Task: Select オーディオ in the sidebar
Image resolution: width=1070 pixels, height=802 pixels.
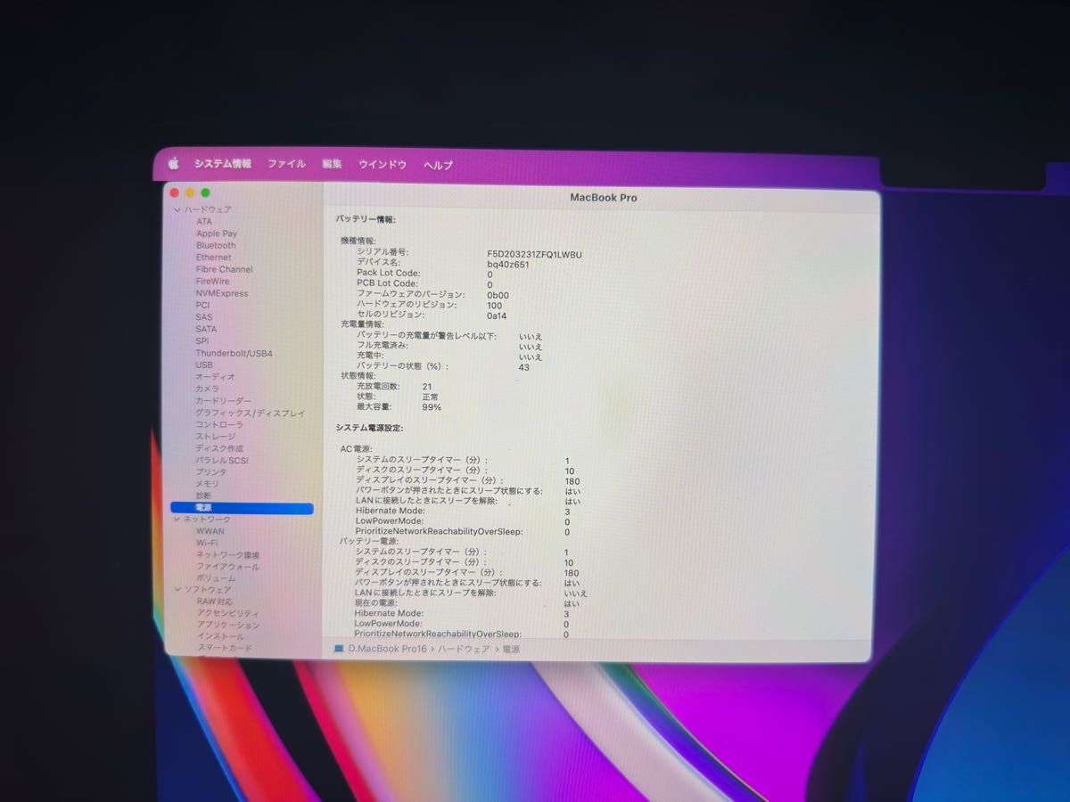Action: click(215, 377)
